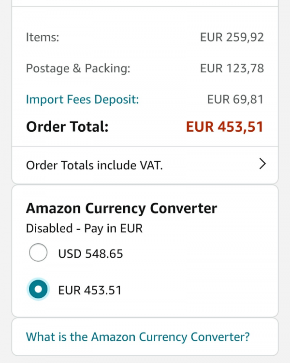This screenshot has height=363, width=290.
Task: Tap the EUR 123,78 postage amount
Action: coord(232,68)
